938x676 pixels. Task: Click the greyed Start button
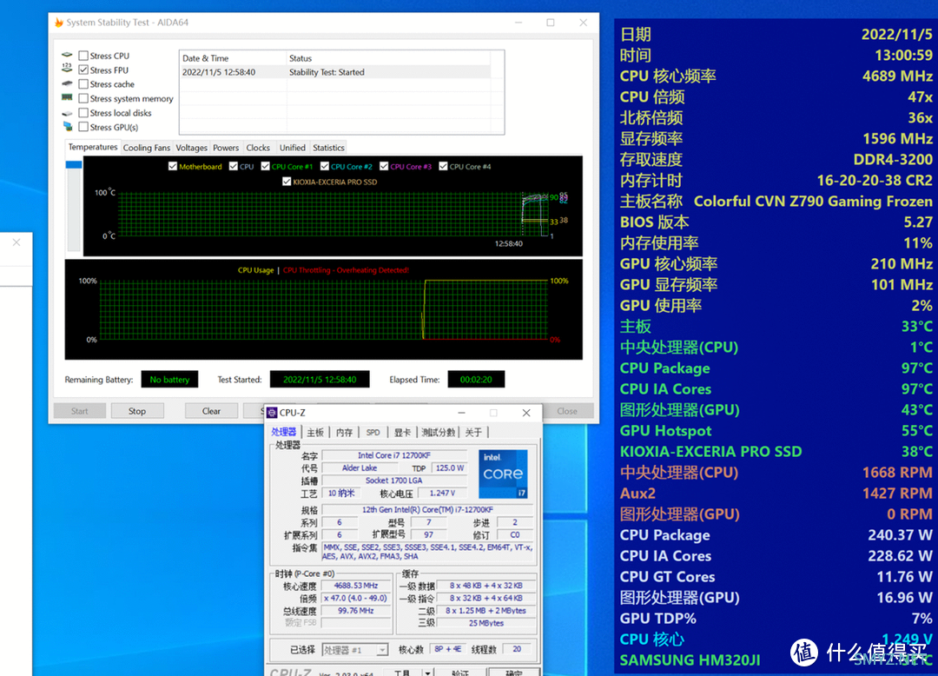click(x=80, y=411)
